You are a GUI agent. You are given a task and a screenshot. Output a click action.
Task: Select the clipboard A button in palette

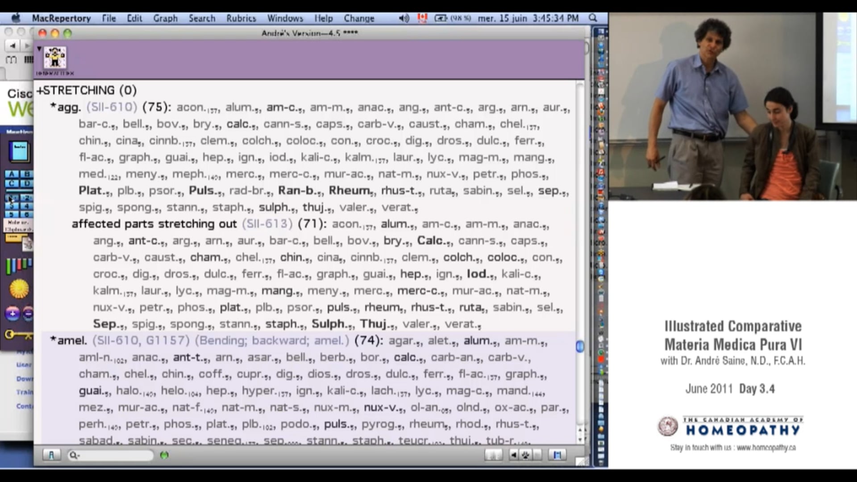click(12, 175)
